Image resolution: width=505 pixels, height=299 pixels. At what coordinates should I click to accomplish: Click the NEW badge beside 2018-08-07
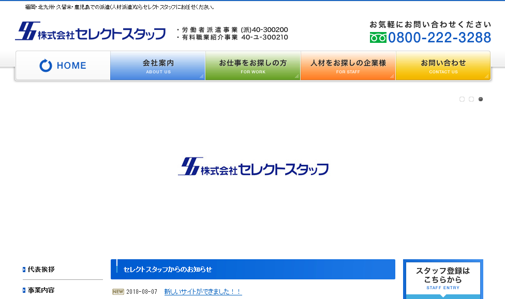click(x=118, y=292)
